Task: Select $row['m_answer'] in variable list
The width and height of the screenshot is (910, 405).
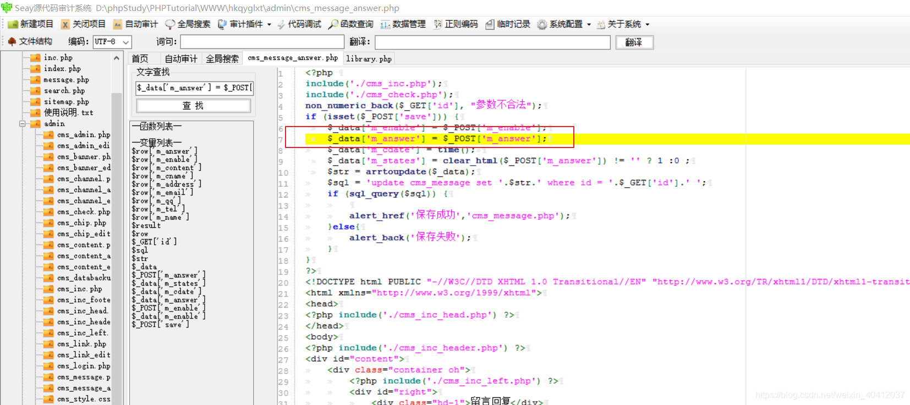Action: tap(164, 151)
